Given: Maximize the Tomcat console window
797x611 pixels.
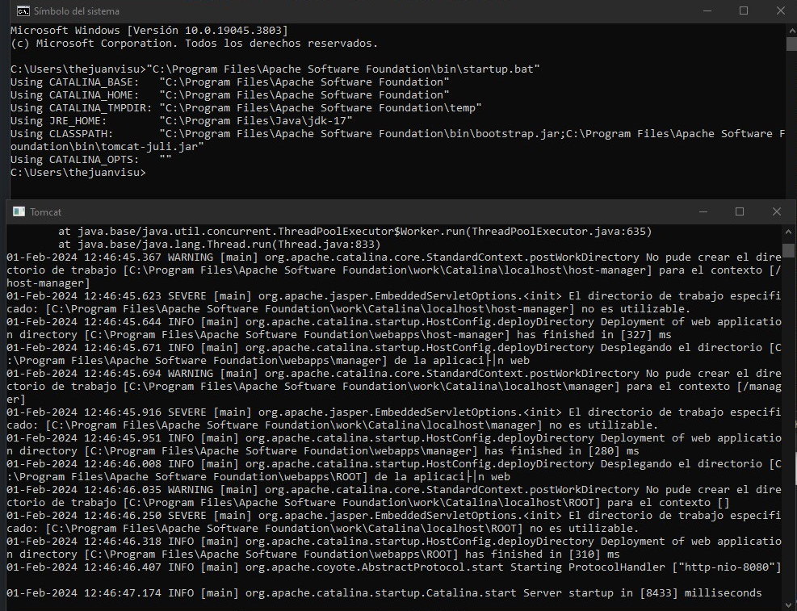Looking at the screenshot, I should point(739,212).
